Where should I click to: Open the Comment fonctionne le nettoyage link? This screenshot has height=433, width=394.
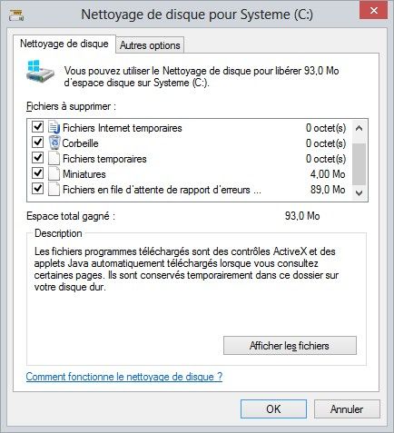point(124,377)
